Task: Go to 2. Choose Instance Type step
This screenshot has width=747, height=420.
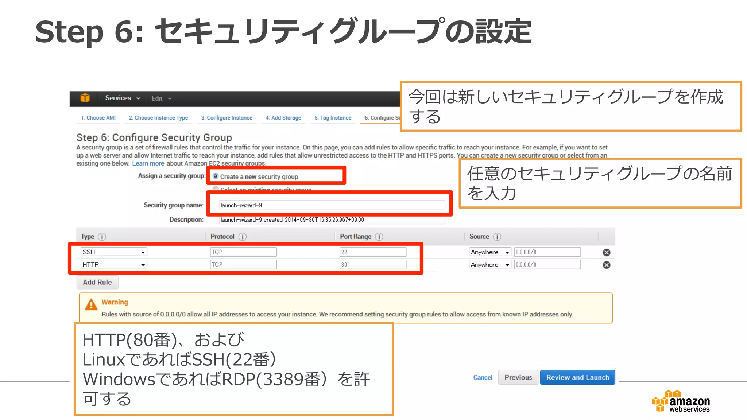Action: click(158, 118)
